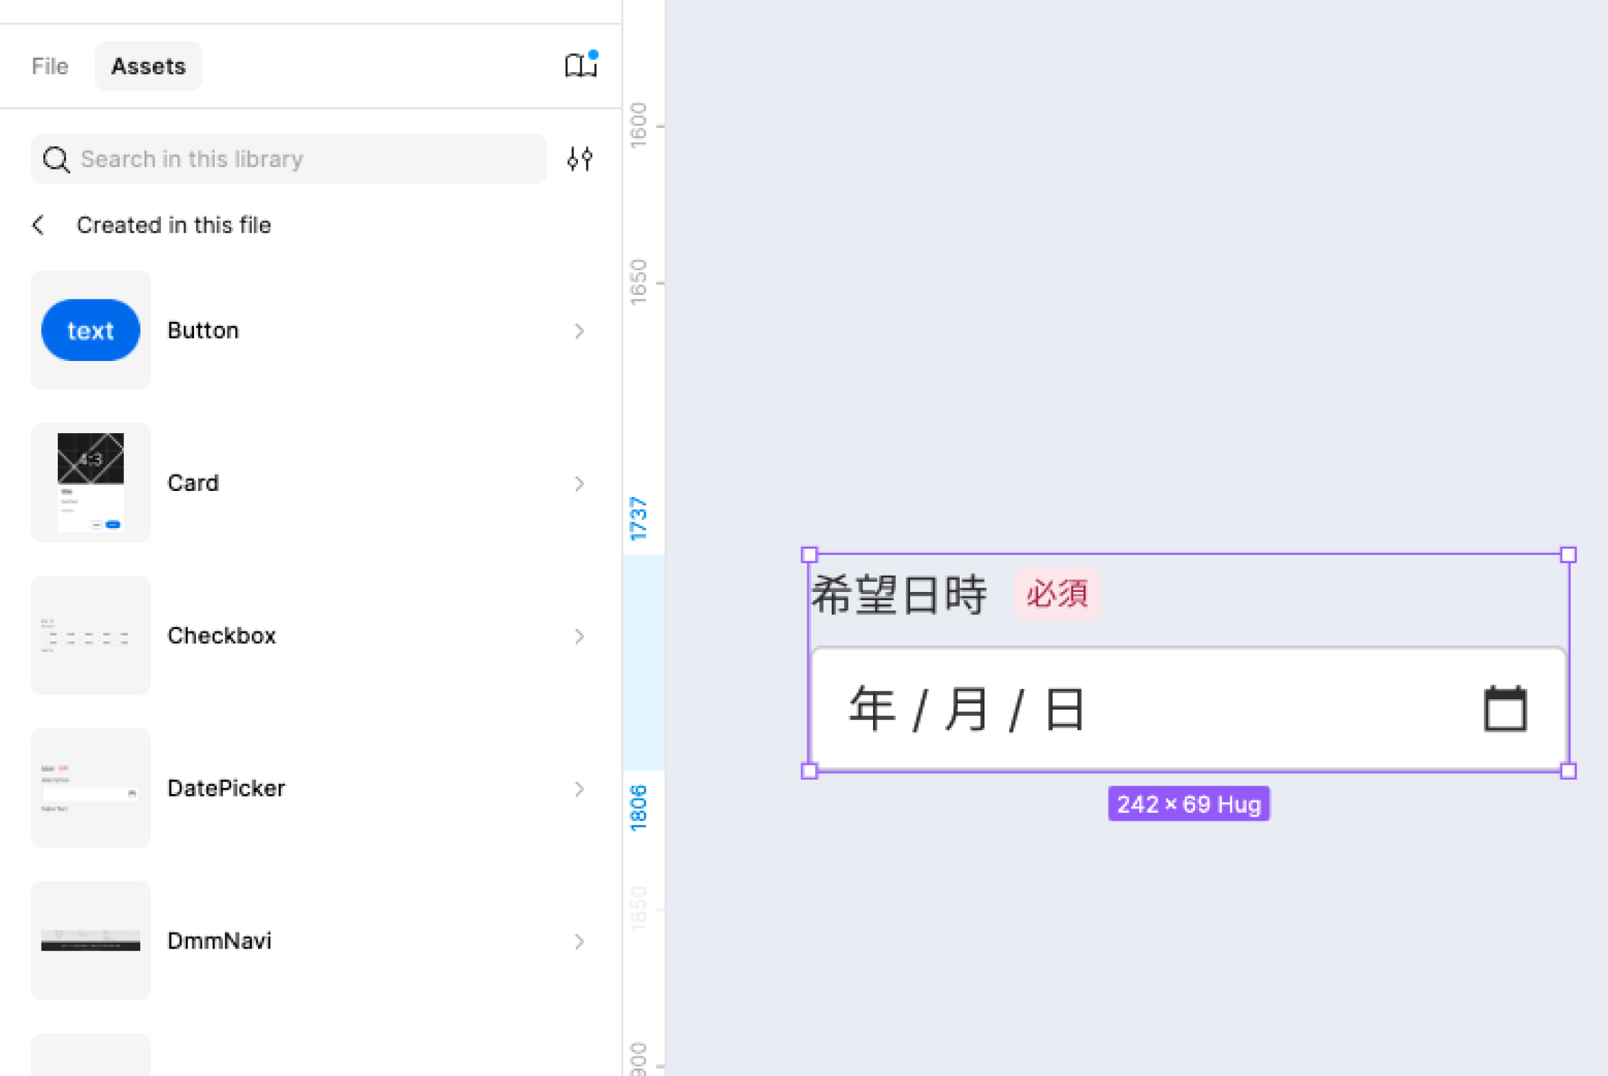1608x1076 pixels.
Task: Expand the DmmNavi component chevron
Action: pyautogui.click(x=580, y=941)
